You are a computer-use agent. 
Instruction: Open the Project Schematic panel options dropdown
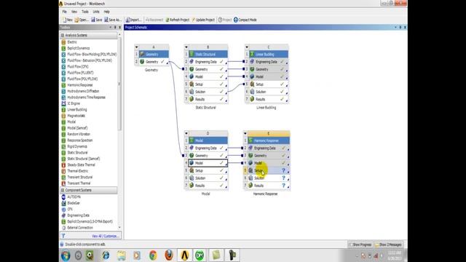tap(395, 28)
